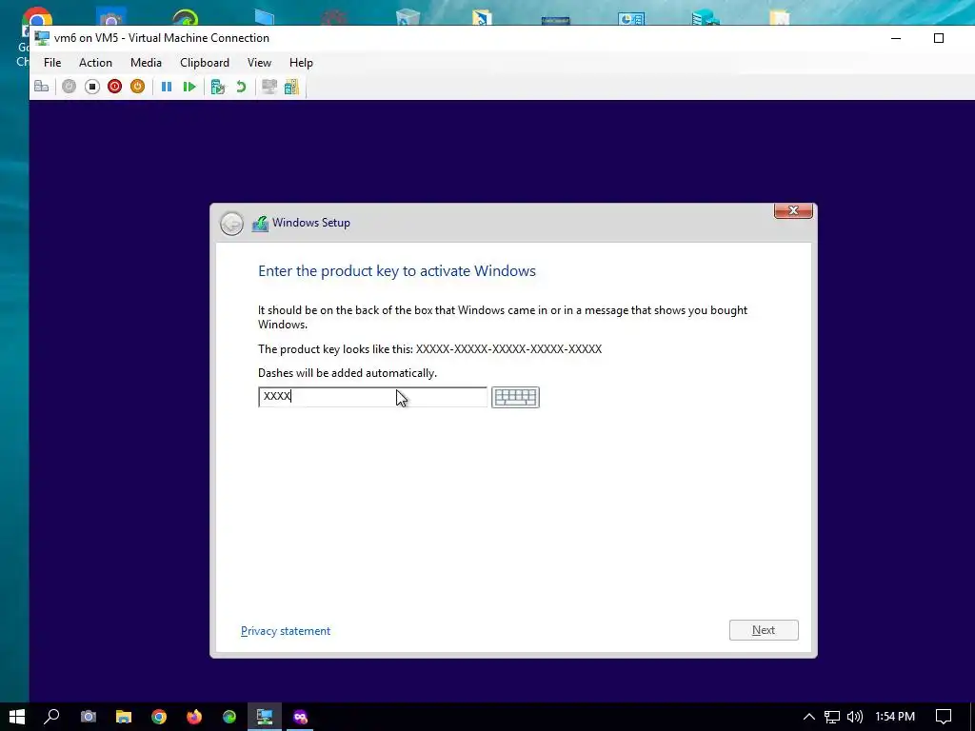Launch Google Chrome from the taskbar
This screenshot has width=975, height=731.
click(159, 717)
